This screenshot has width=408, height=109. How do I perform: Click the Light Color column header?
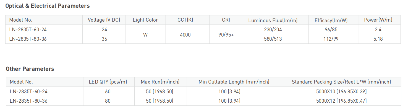pyautogui.click(x=145, y=20)
